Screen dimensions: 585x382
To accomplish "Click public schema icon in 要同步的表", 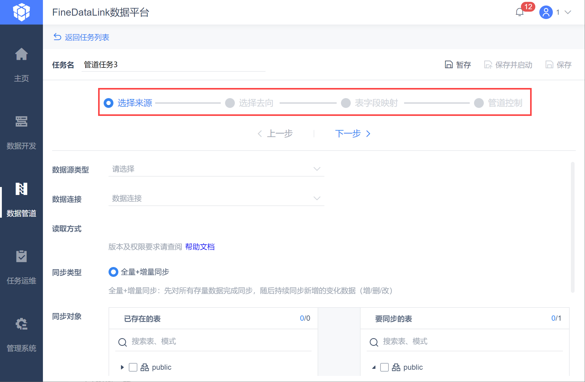I will coord(396,367).
